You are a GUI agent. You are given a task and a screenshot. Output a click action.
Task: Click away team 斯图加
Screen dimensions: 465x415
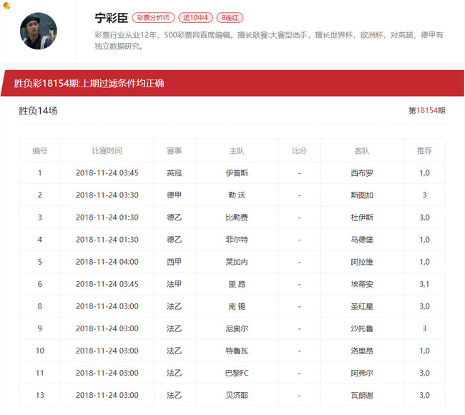tap(362, 195)
